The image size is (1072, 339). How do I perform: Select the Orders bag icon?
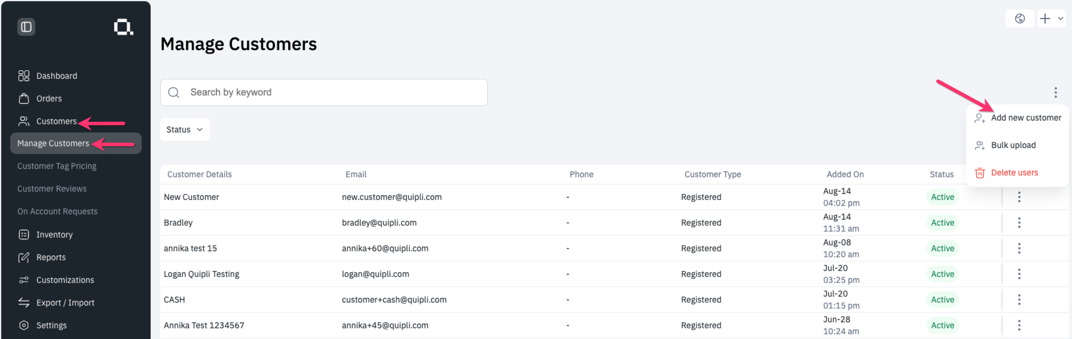tap(24, 98)
